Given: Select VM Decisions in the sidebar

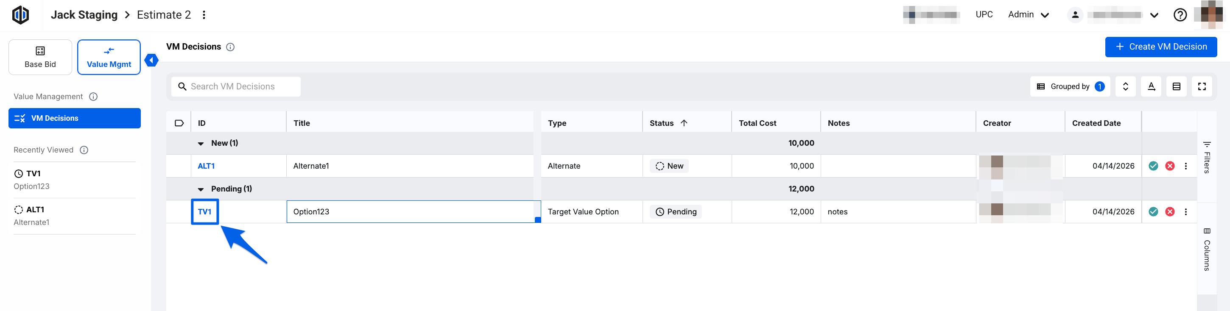Looking at the screenshot, I should 75,118.
